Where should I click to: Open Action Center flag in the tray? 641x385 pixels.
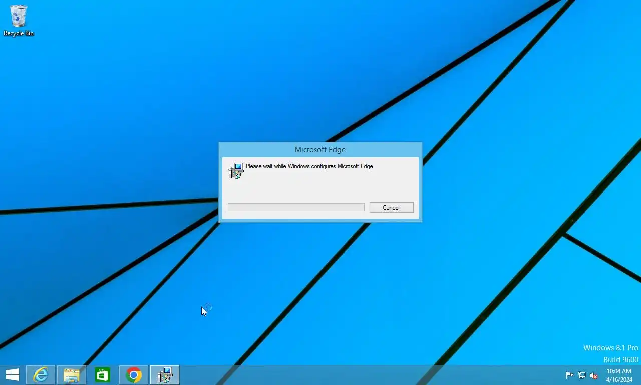coord(569,375)
